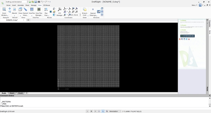Open the Sheet2 layout tab

click(20, 93)
